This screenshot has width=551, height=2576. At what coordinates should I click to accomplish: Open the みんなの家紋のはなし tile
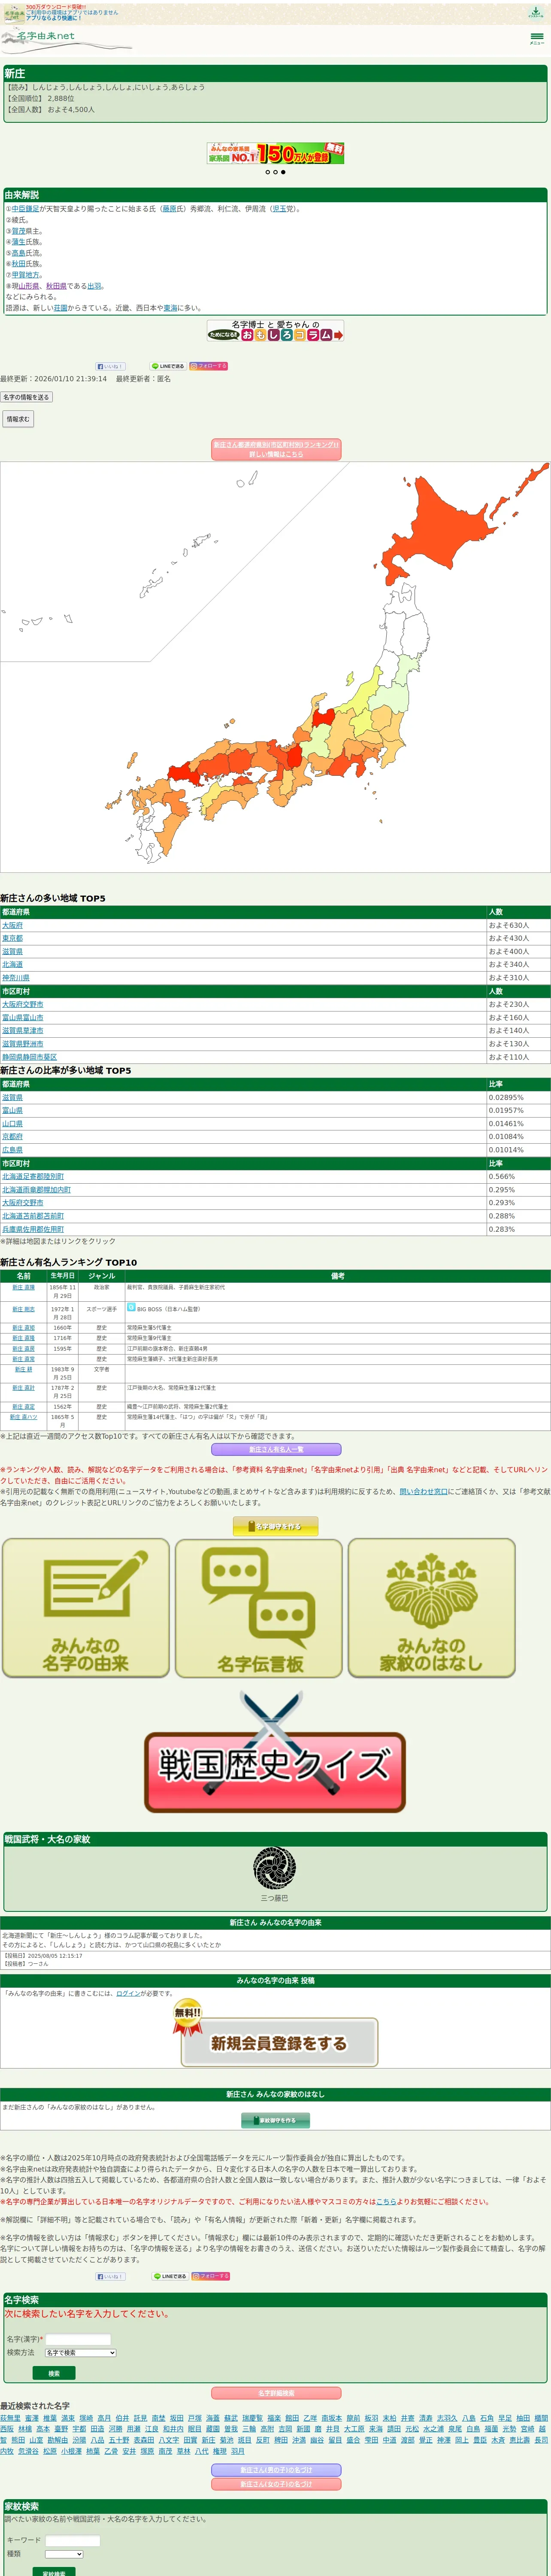tap(431, 1607)
